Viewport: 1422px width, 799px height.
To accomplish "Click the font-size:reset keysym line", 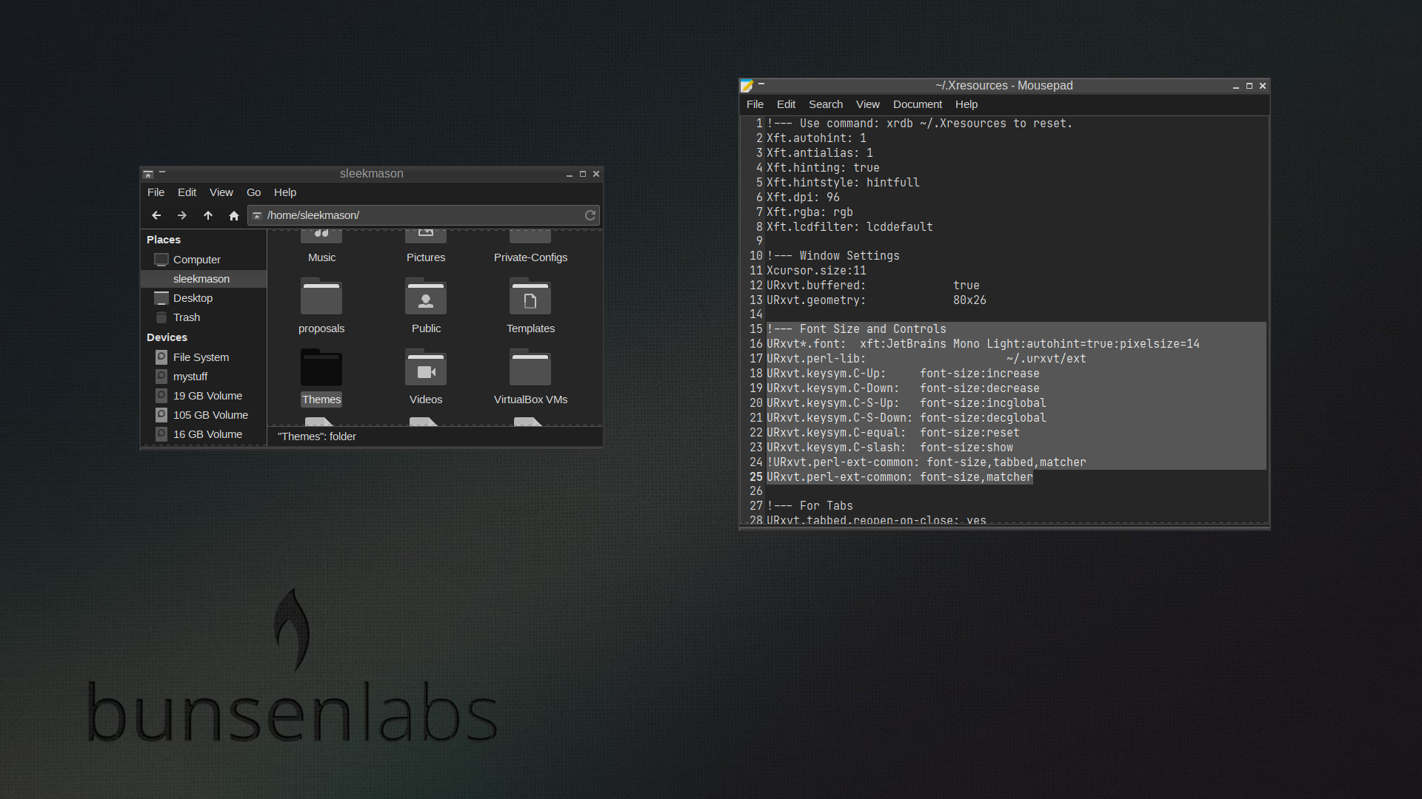I will click(x=892, y=433).
